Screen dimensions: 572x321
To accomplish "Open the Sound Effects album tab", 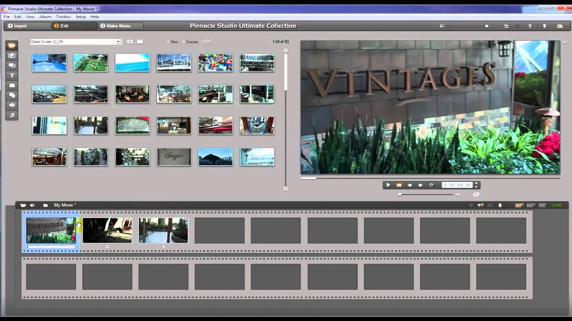I will (12, 105).
